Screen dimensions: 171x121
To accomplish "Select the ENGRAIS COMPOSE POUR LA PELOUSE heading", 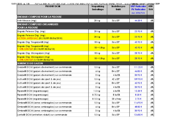I will click(x=40, y=17).
